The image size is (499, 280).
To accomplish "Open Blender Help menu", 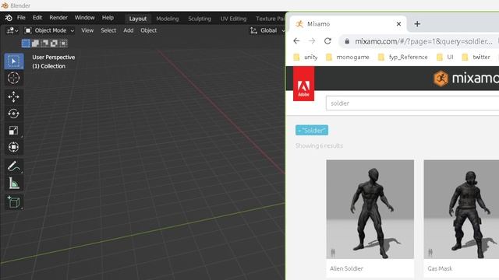I will [x=108, y=18].
